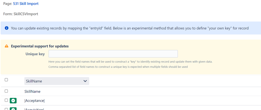The image size is (261, 110).
Task: Click the green check icon beside |Acquisition|
Action: 13,109
